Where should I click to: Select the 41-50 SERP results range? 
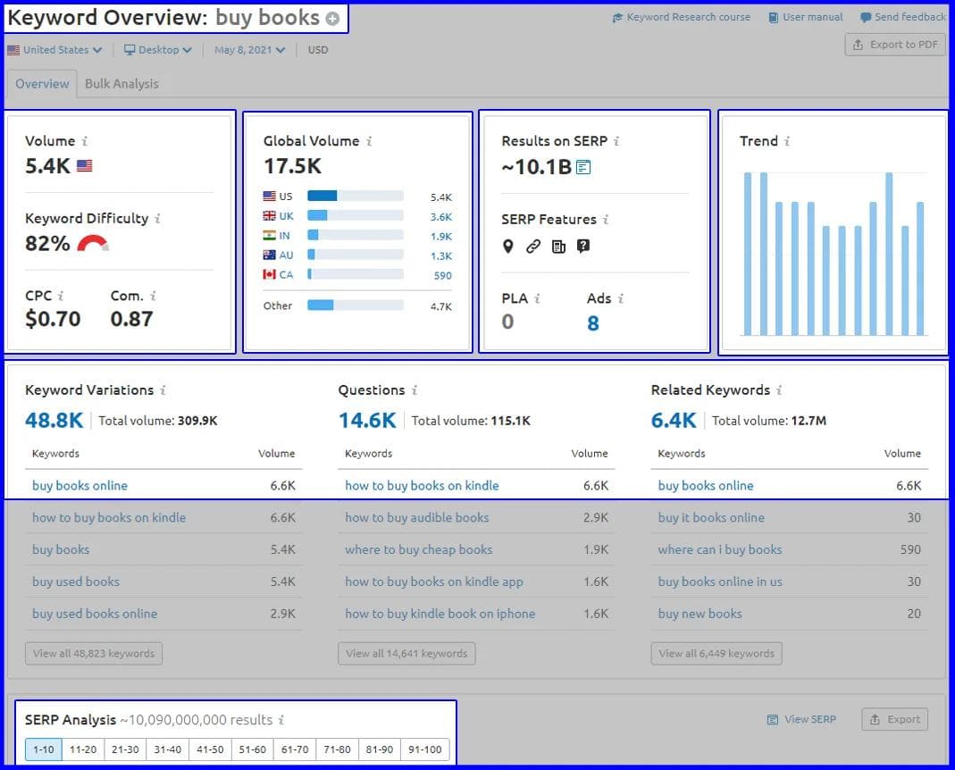210,749
